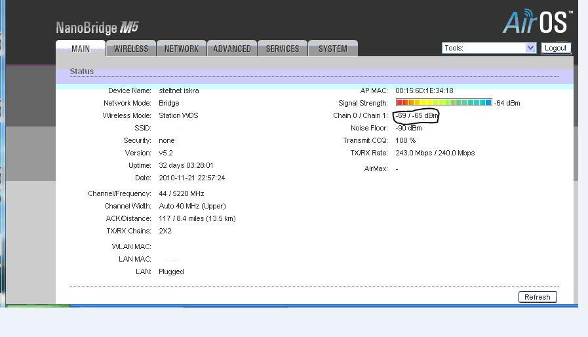The height and width of the screenshot is (337, 588).
Task: Click the Signal Strength color bar
Action: click(x=444, y=103)
